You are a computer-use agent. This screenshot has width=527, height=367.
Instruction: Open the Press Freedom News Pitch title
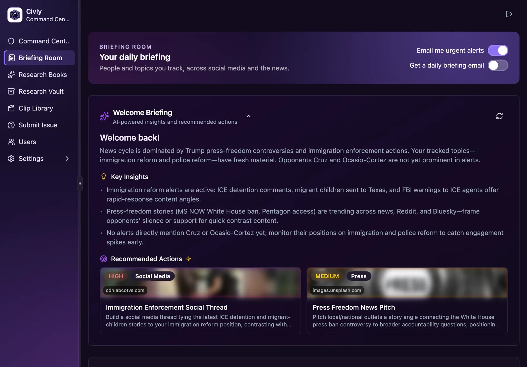pyautogui.click(x=354, y=307)
